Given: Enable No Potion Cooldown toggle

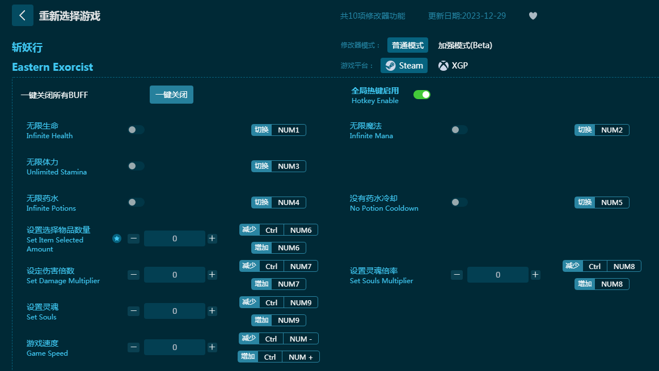Looking at the screenshot, I should click(x=459, y=202).
